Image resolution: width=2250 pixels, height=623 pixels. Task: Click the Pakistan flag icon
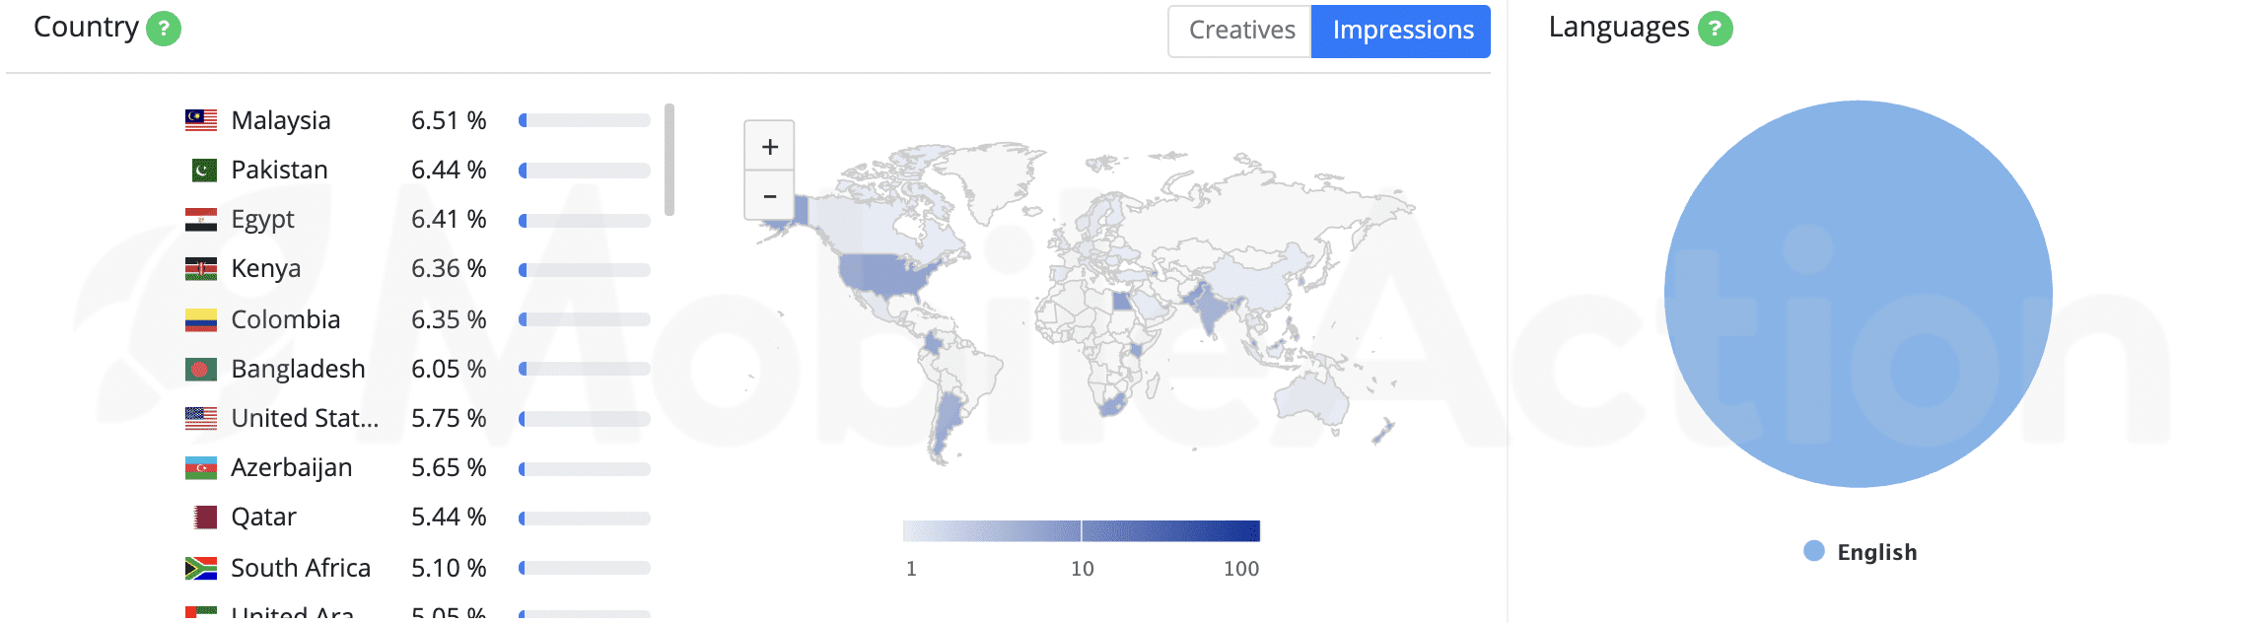click(203, 170)
